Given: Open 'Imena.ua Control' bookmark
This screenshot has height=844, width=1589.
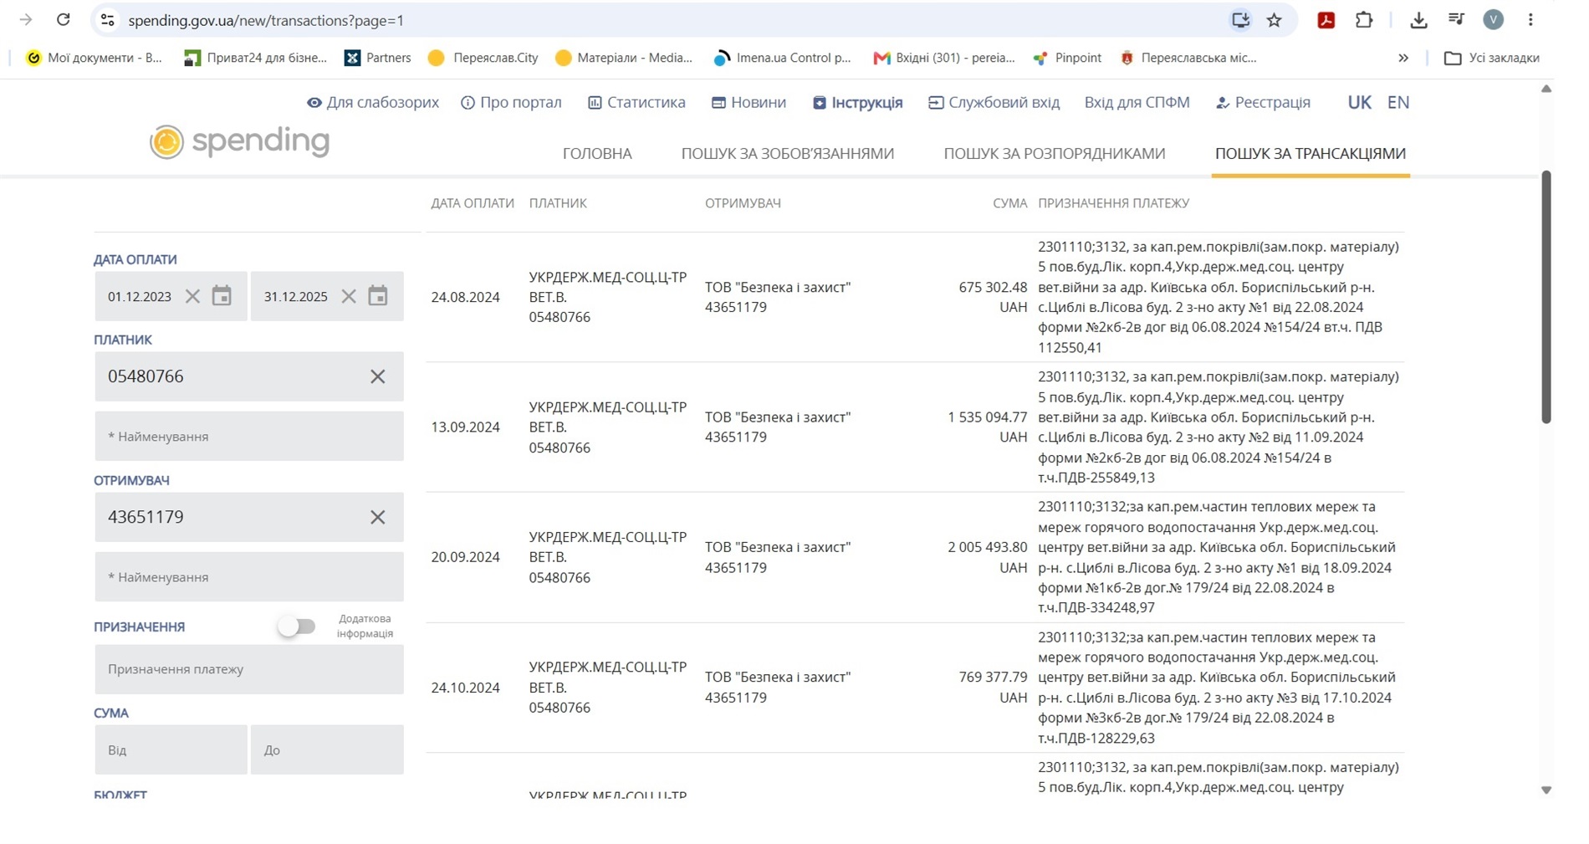Looking at the screenshot, I should coord(782,58).
